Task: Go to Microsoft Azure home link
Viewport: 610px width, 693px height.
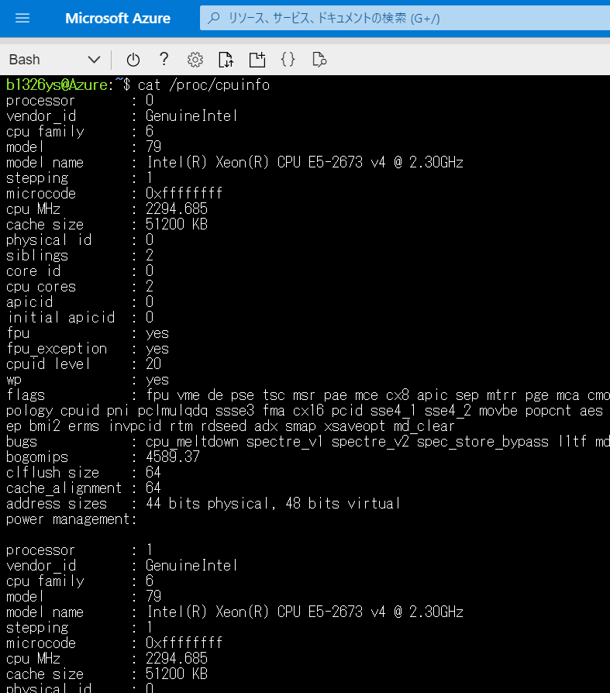Action: [x=118, y=18]
